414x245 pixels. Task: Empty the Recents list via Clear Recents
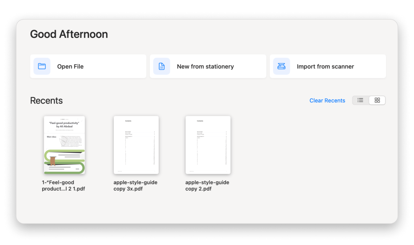click(327, 100)
